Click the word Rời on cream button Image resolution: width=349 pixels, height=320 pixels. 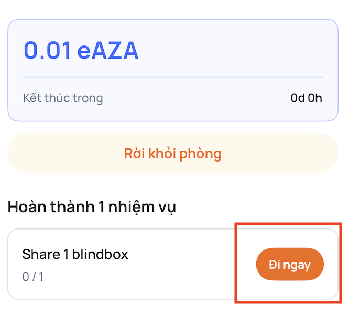[x=135, y=153]
